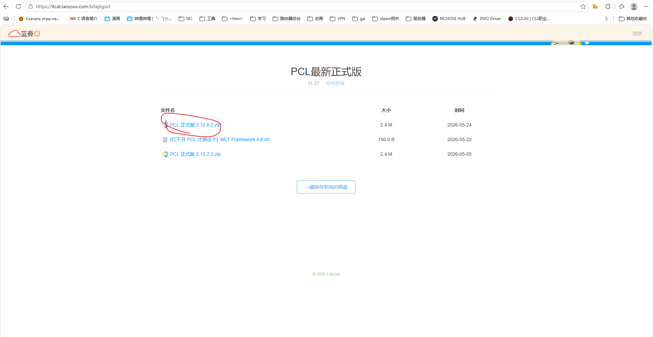Open the user profile avatar
The image size is (653, 337).
[634, 6]
